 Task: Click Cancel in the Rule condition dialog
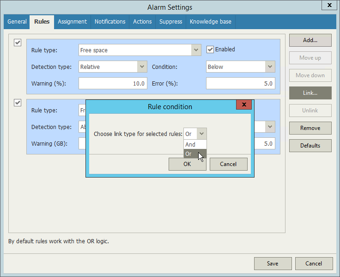pos(228,164)
